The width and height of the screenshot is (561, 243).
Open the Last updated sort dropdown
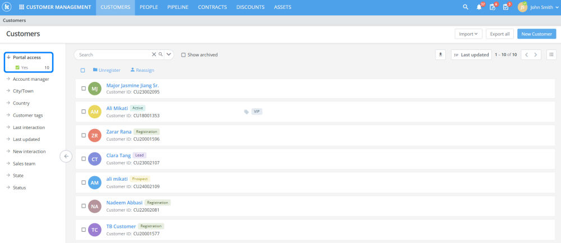click(471, 55)
